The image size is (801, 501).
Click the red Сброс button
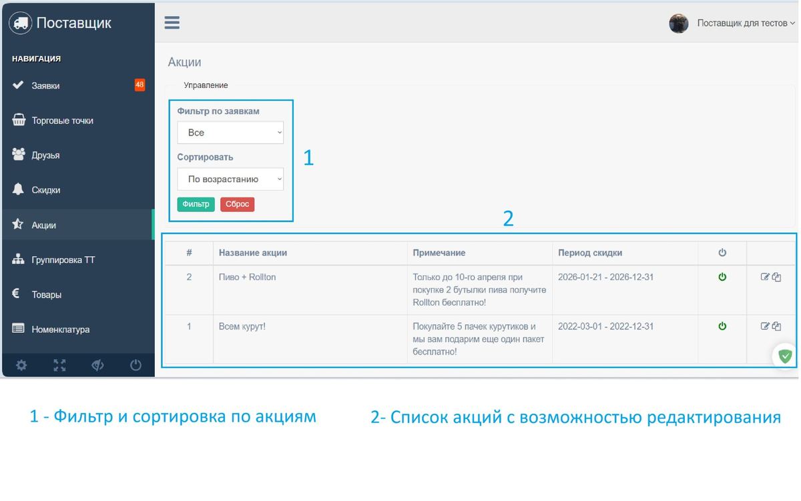pyautogui.click(x=237, y=204)
